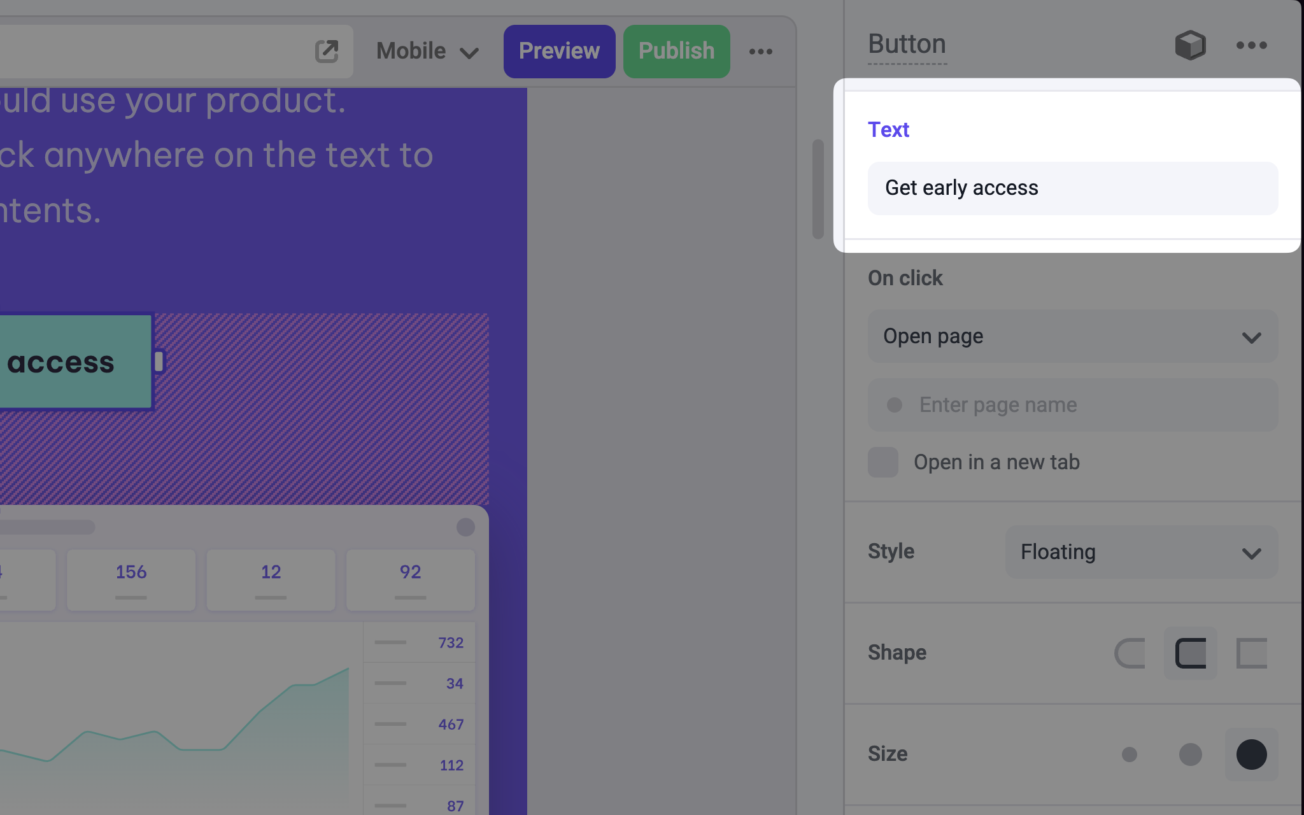Open the On click 'Open page' dropdown
This screenshot has height=815, width=1304.
(x=1072, y=336)
